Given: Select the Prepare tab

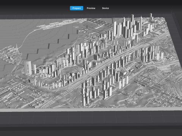Looking at the screenshot, I should click(77, 8).
